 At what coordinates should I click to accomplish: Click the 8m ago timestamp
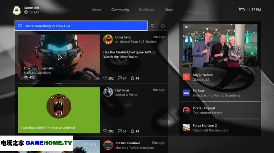[x=159, y=90]
